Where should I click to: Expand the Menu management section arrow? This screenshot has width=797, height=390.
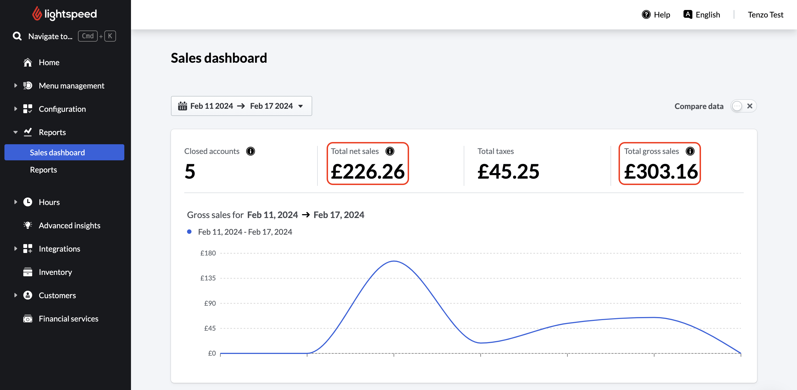click(16, 85)
